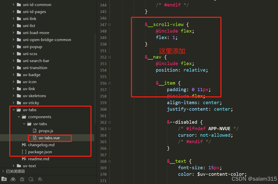Select uv-tabs.vue in the file tree
The height and width of the screenshot is (184, 278).
[50, 138]
